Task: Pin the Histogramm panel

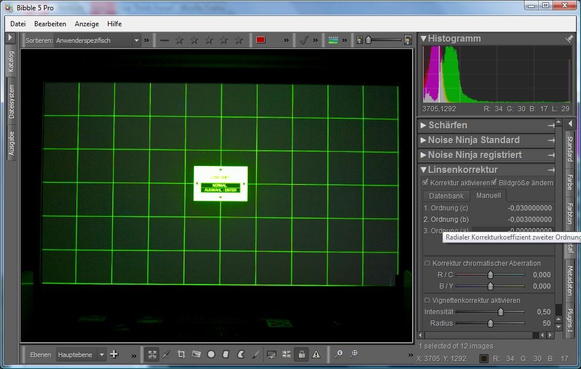Action: [568, 39]
